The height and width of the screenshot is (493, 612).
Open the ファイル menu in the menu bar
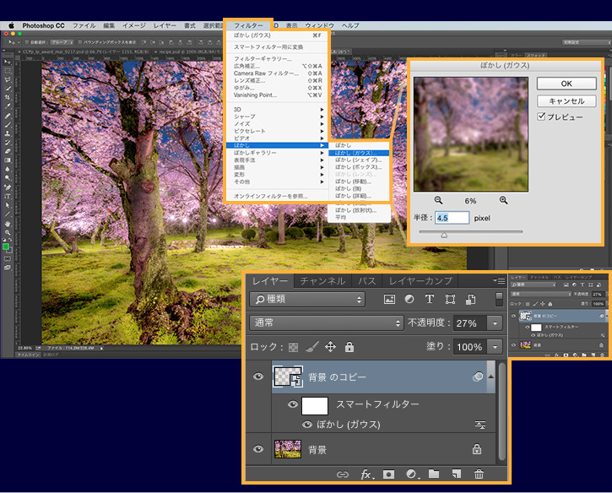click(x=84, y=25)
